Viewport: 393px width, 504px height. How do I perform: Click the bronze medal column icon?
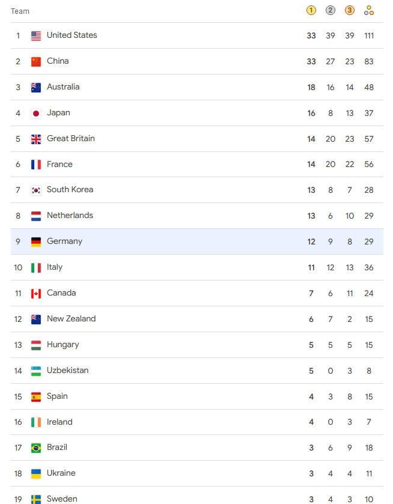[350, 10]
